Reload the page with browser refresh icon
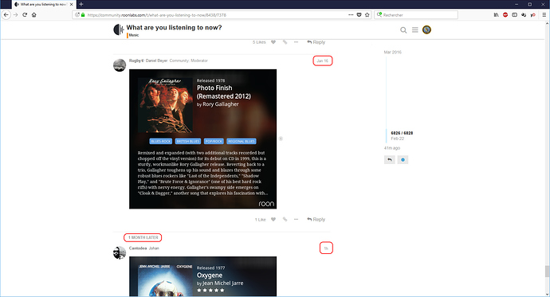This screenshot has height=297, width=550. (25, 14)
